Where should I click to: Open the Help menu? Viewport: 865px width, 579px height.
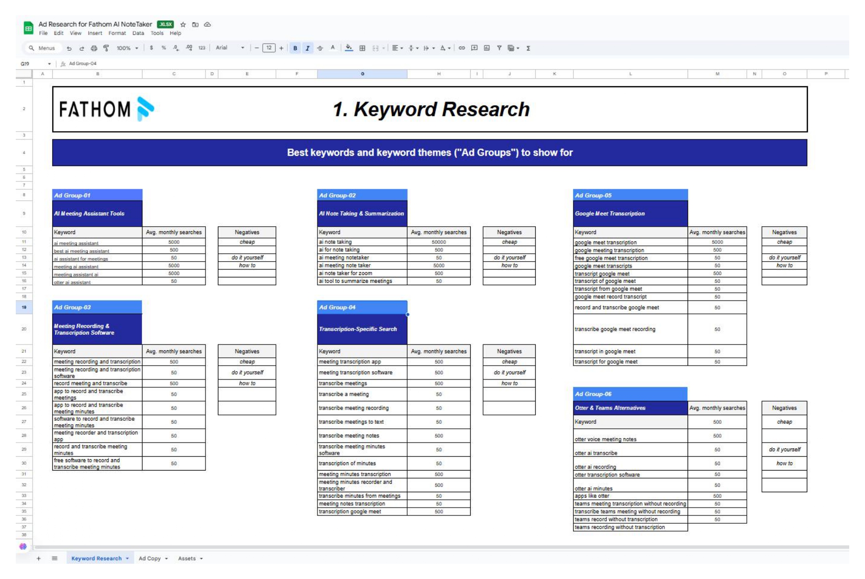coord(175,34)
